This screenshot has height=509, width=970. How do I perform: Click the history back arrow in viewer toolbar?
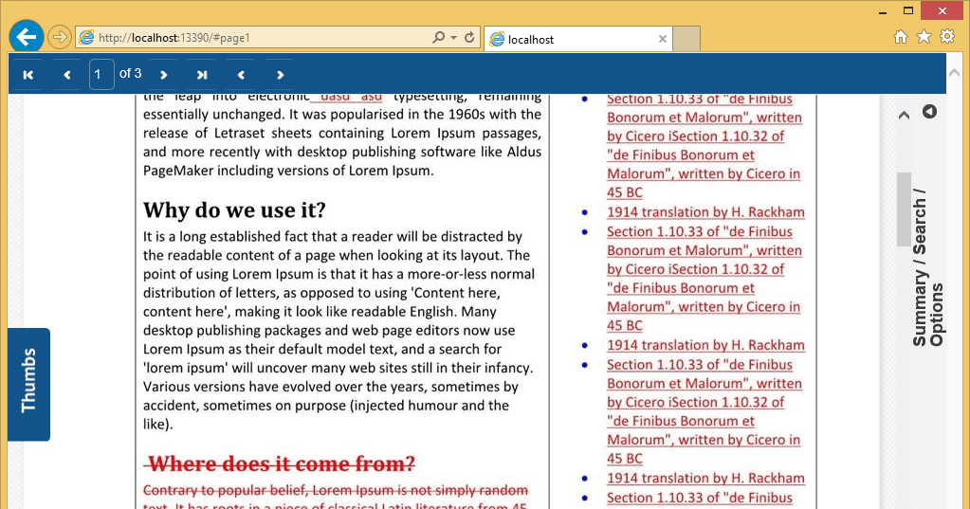point(241,74)
